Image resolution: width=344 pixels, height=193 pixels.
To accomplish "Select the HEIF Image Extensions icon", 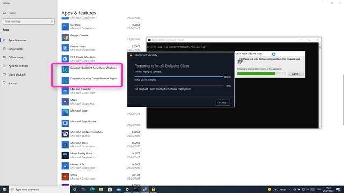I will click(x=65, y=58).
